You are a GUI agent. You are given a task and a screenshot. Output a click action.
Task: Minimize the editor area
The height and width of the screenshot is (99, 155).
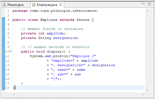[143, 3]
